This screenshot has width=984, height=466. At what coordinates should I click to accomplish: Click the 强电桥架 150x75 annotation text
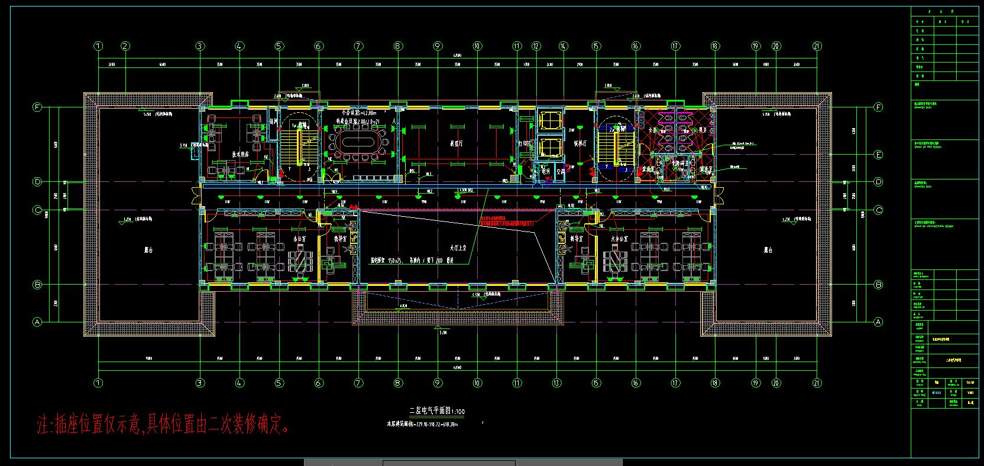coord(412,260)
